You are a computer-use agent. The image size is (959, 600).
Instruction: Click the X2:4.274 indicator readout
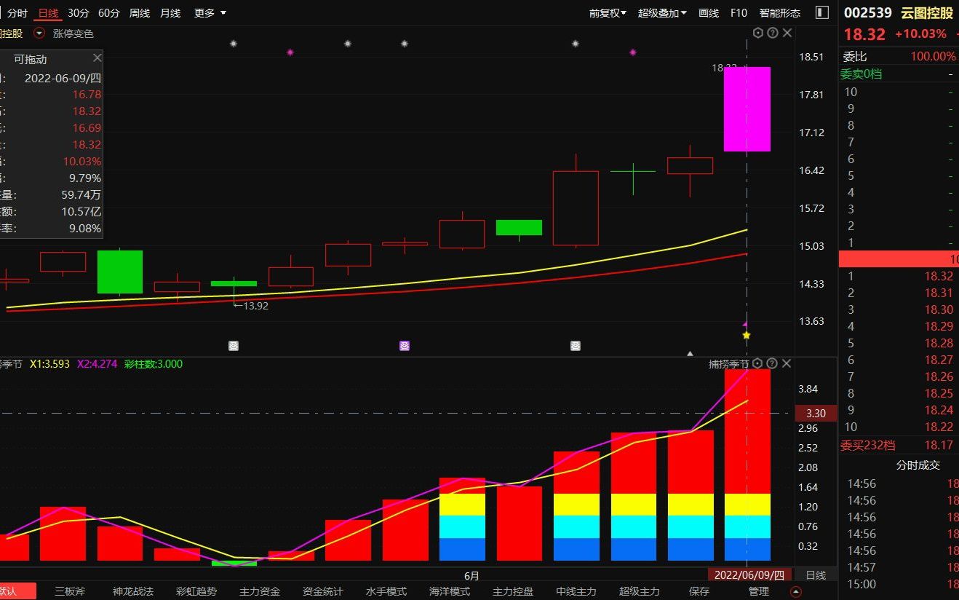pyautogui.click(x=97, y=363)
